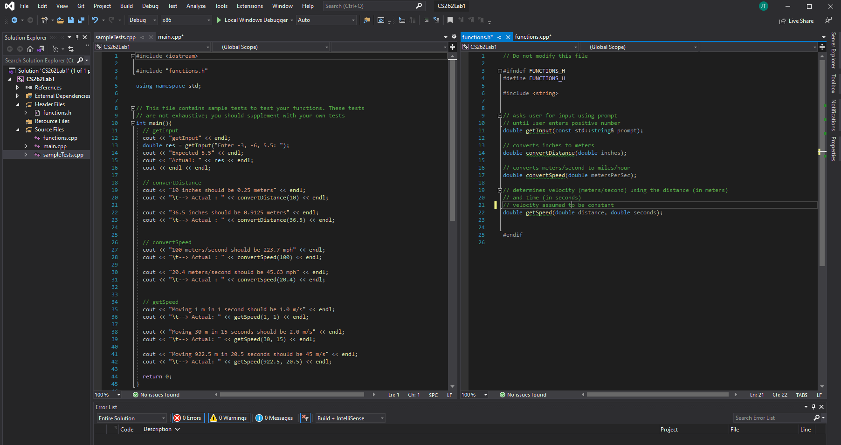Click the left editor's horizontal scrollbar

click(292, 395)
